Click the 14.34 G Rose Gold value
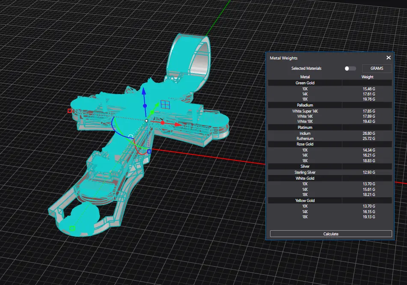The height and width of the screenshot is (285, 407). coord(369,150)
